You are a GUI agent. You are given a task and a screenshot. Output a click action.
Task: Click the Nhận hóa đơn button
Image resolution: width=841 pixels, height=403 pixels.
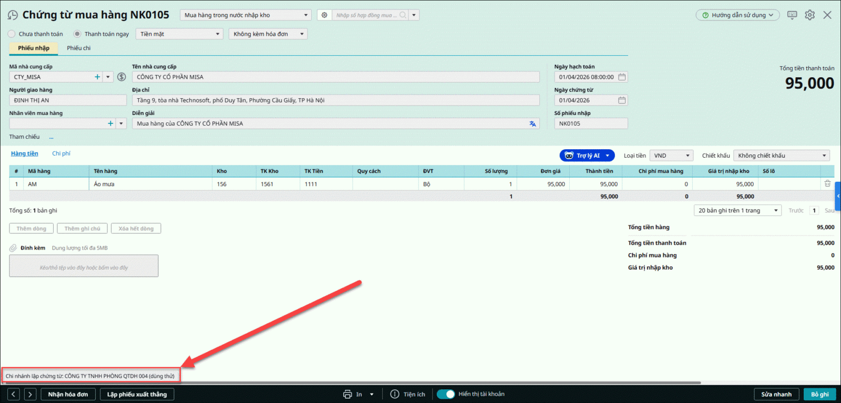click(x=68, y=394)
